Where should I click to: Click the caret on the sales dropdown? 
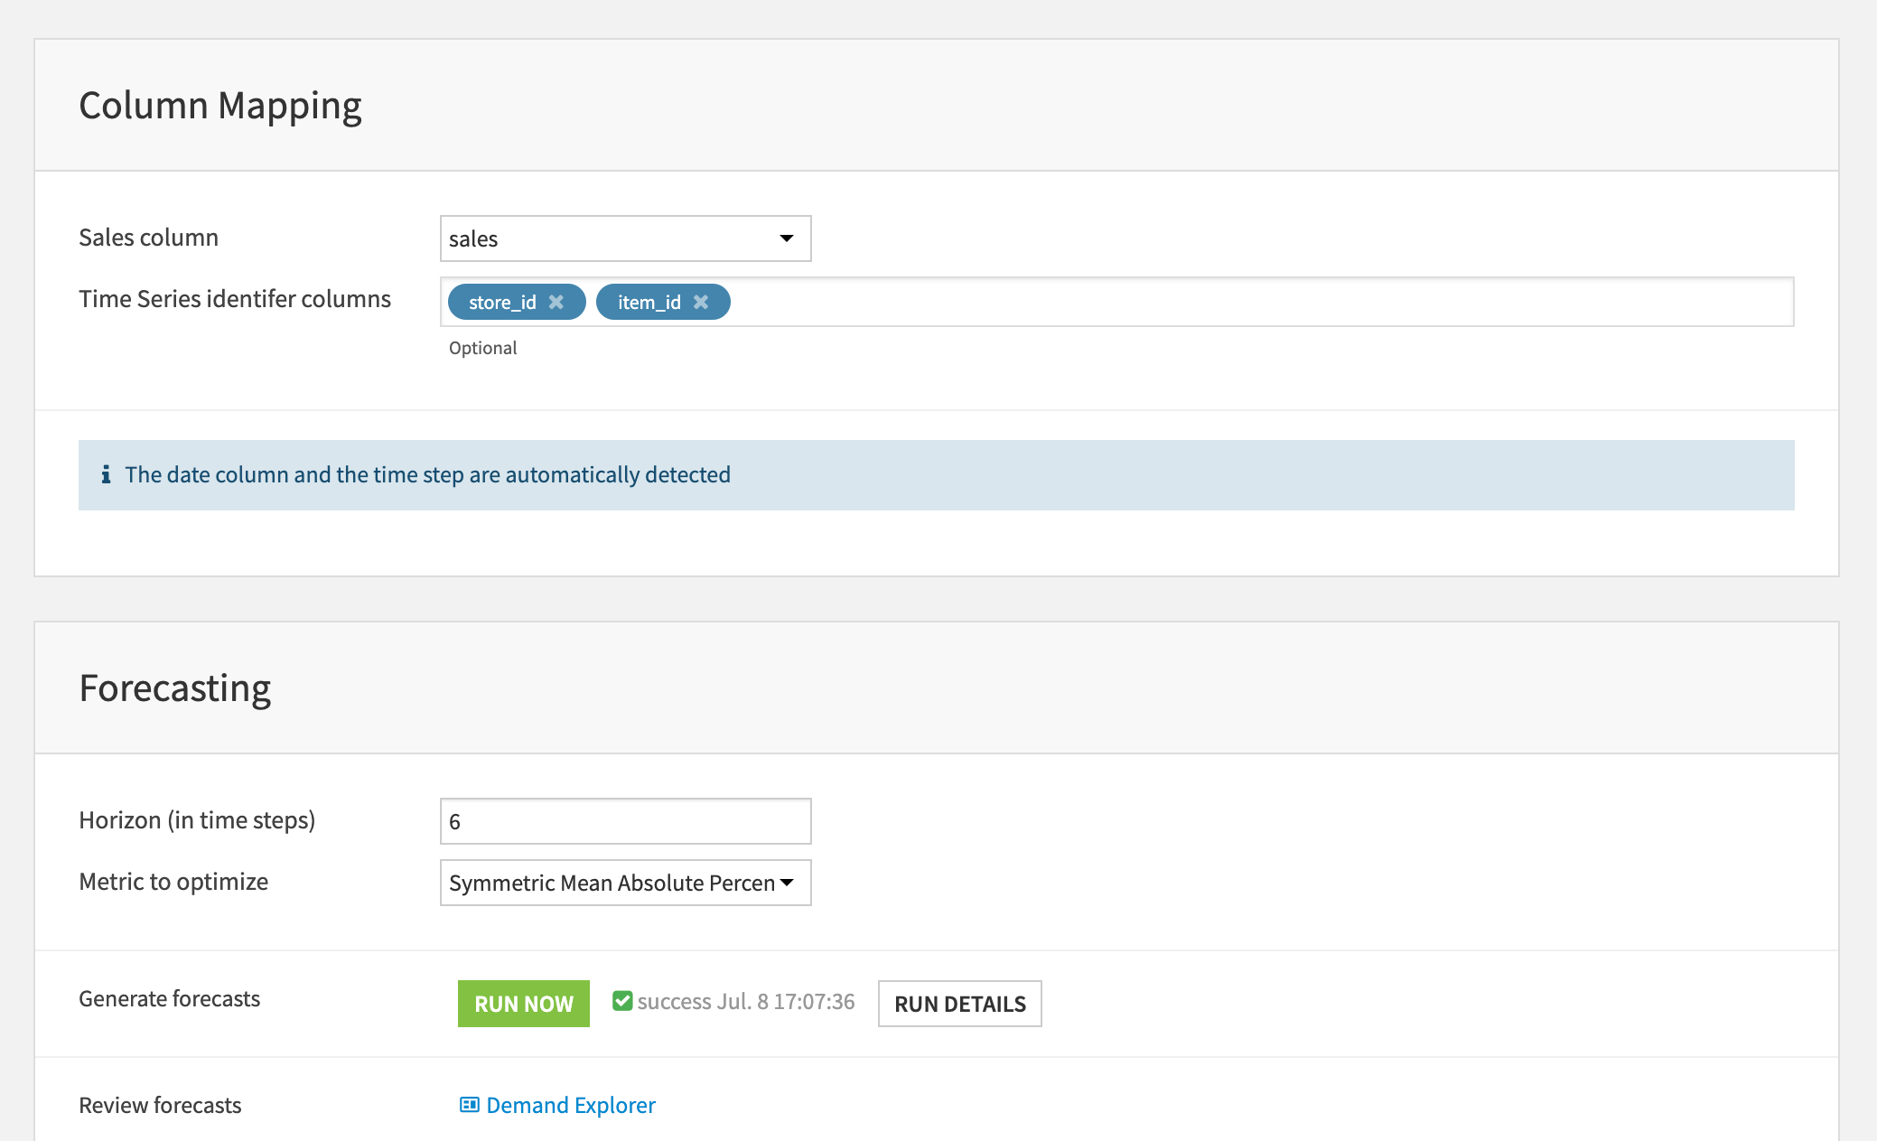pos(786,238)
